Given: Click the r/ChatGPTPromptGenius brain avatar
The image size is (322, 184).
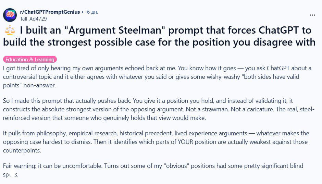Looking at the screenshot, I should [x=10, y=15].
